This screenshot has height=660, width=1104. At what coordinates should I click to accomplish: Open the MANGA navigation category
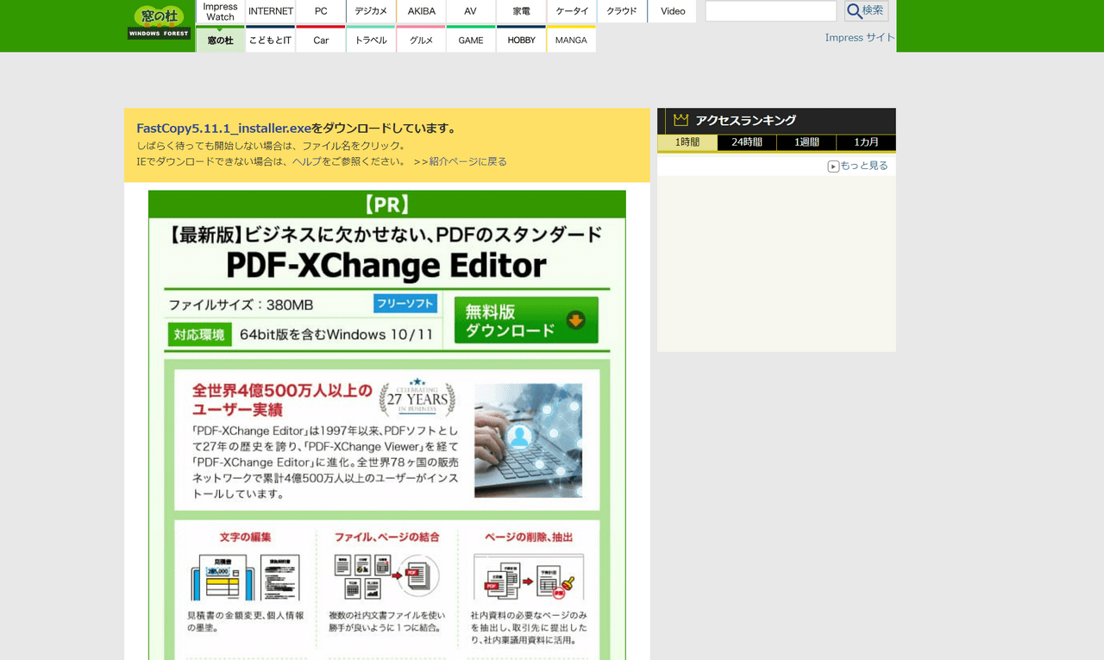tap(571, 39)
